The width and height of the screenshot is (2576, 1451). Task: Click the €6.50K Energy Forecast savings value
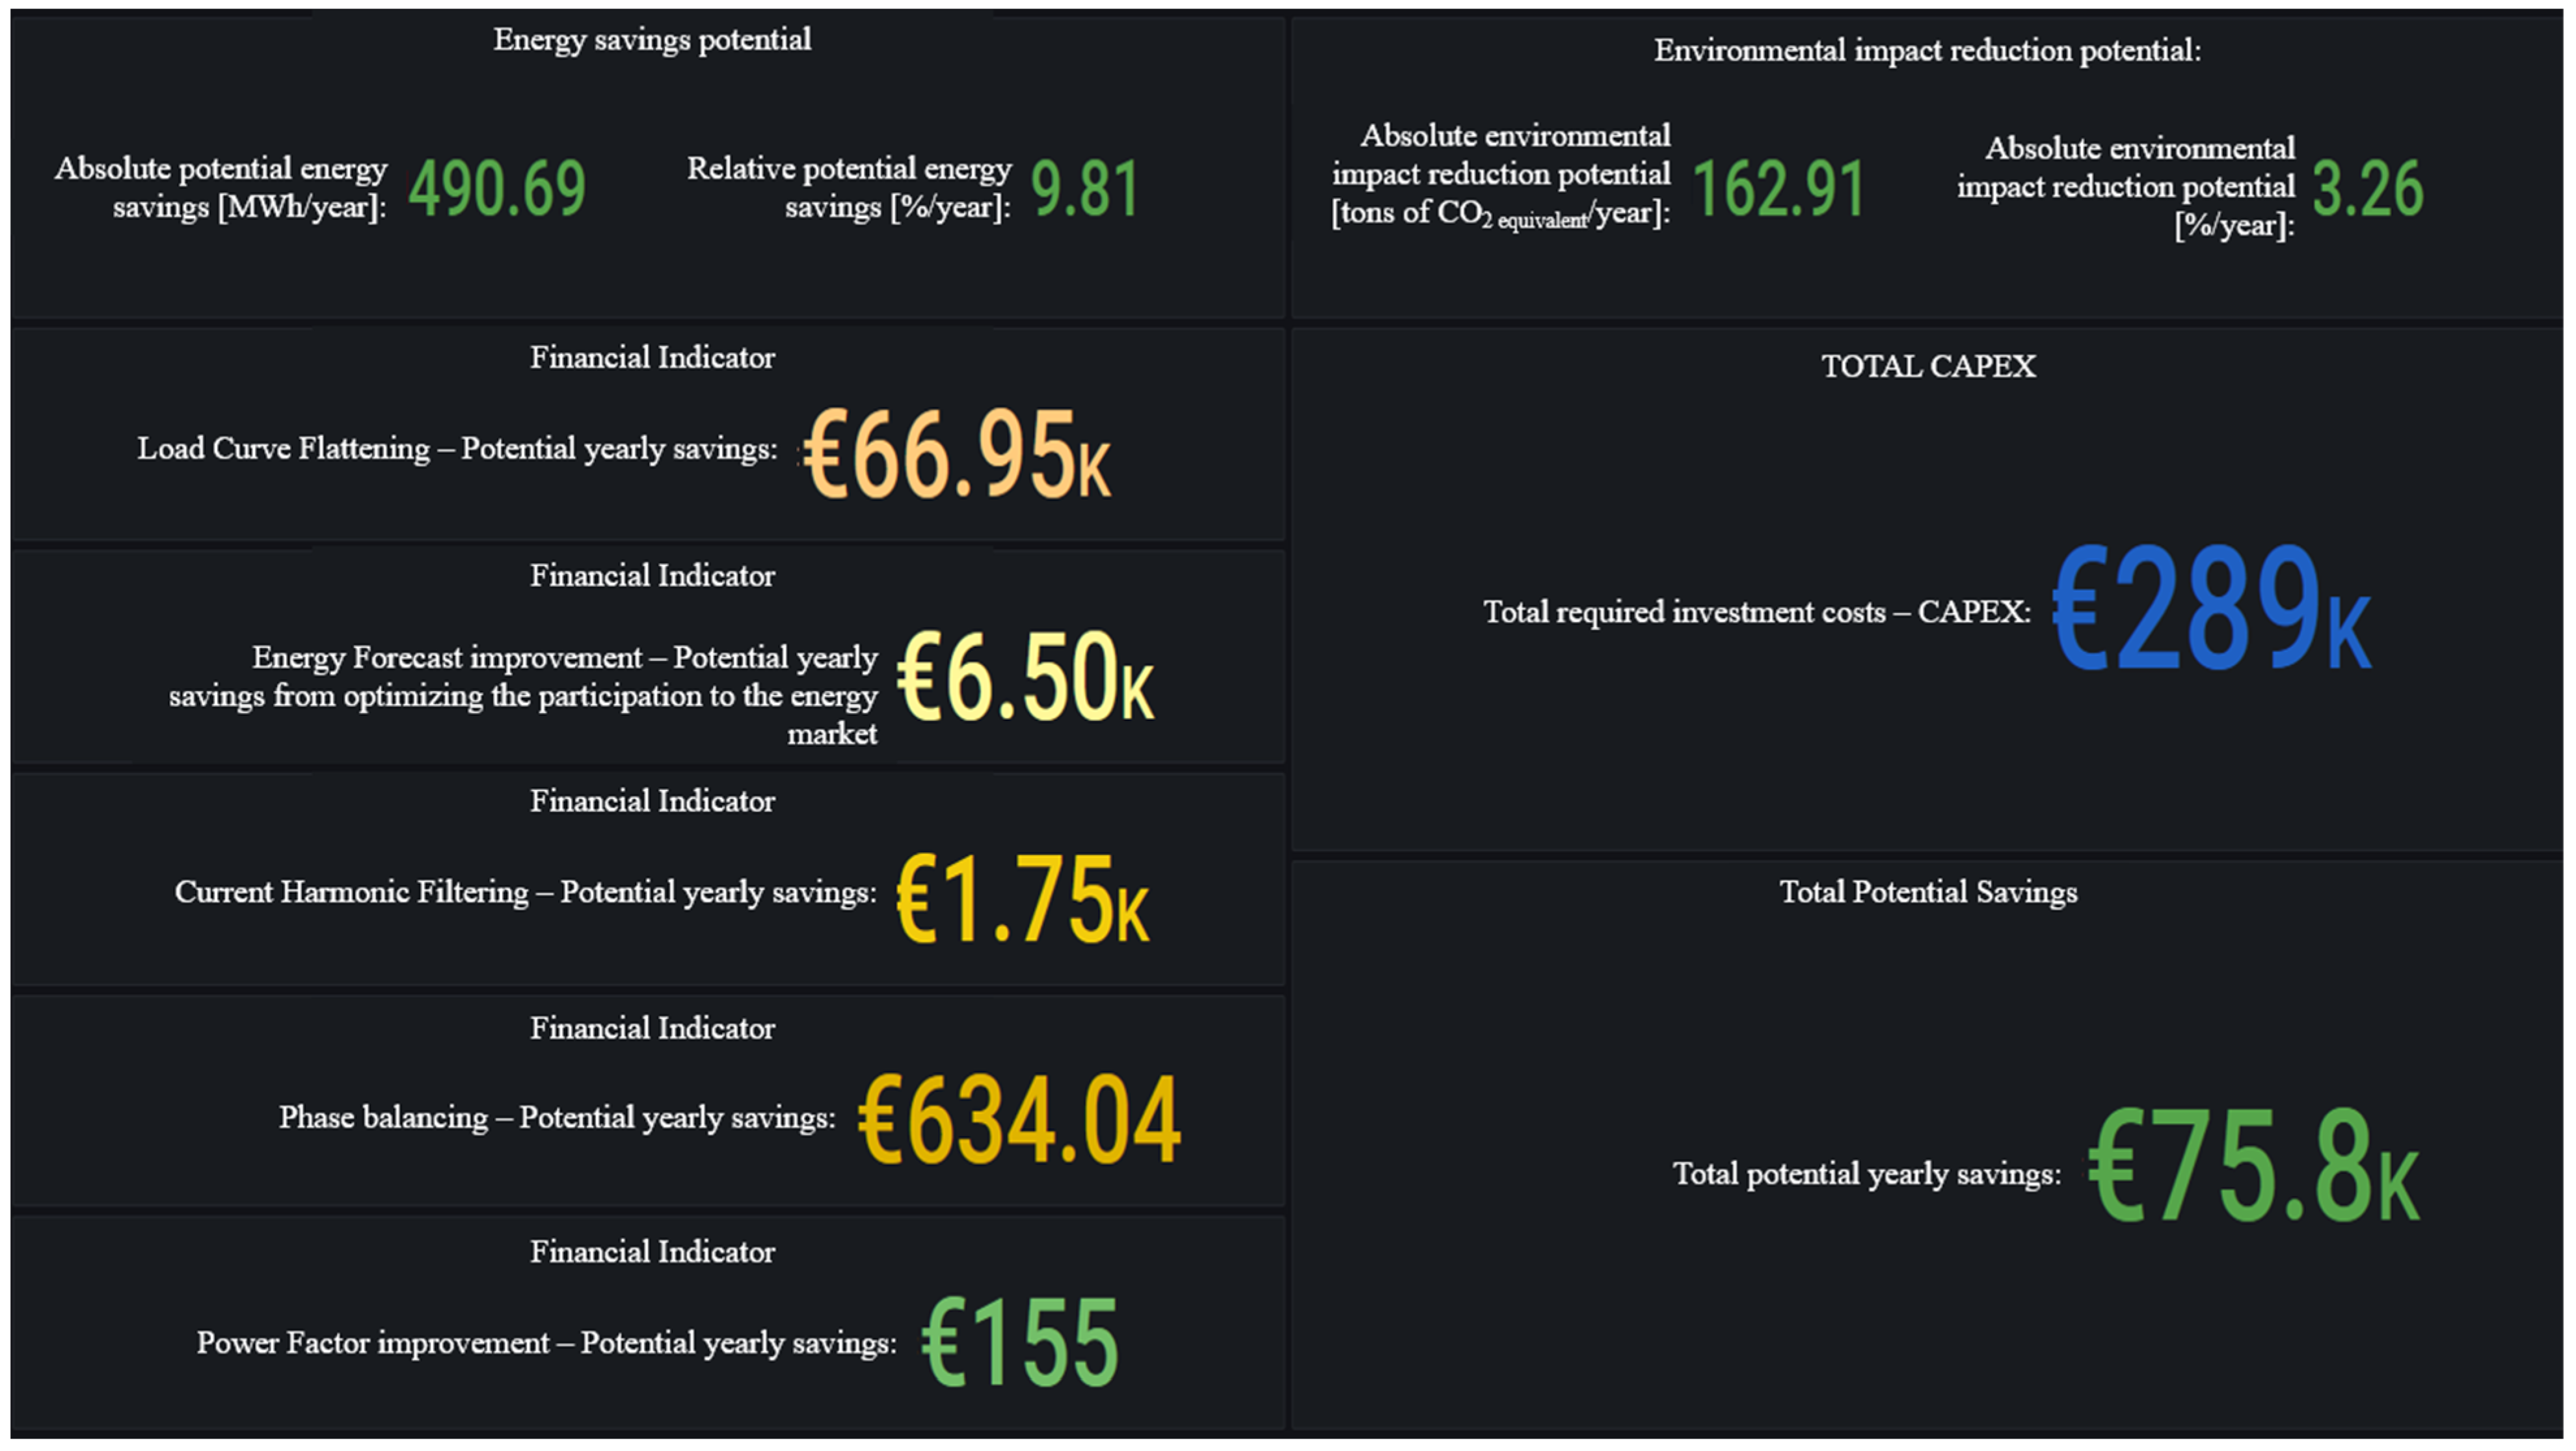point(1025,677)
